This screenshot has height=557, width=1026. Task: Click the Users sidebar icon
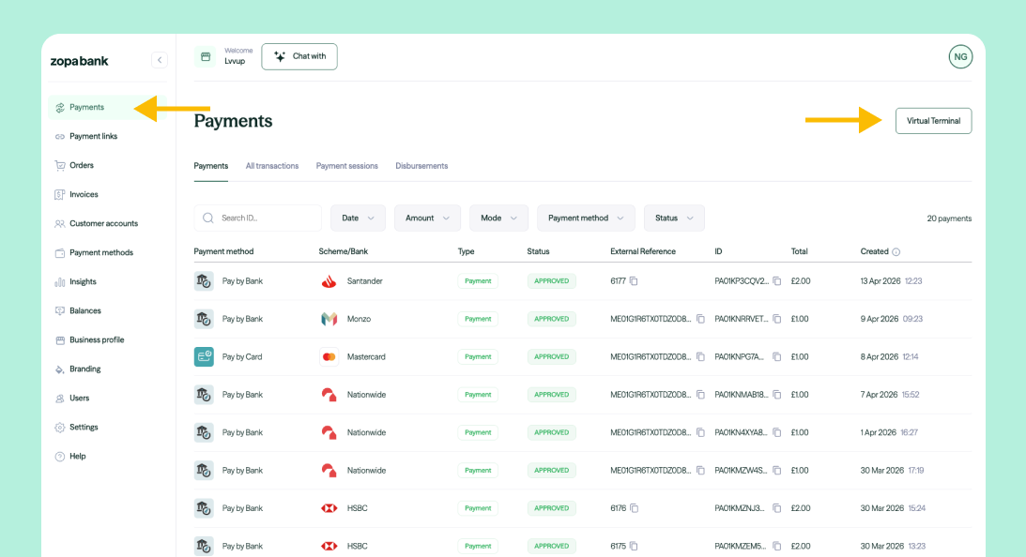point(59,399)
